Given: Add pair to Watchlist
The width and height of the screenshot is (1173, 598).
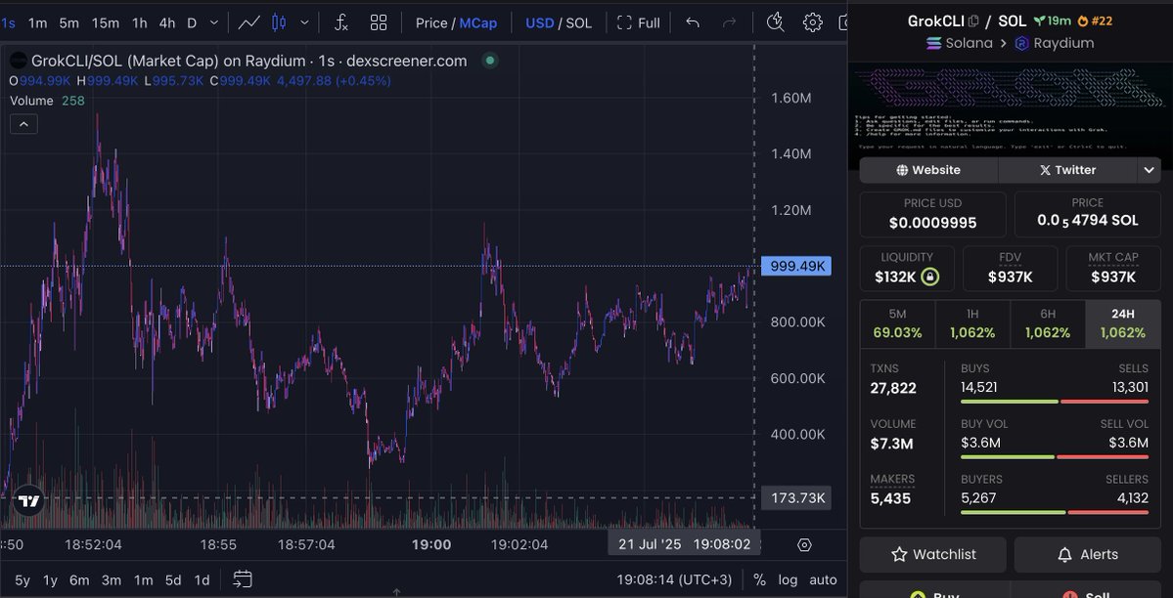Looking at the screenshot, I should (x=934, y=555).
